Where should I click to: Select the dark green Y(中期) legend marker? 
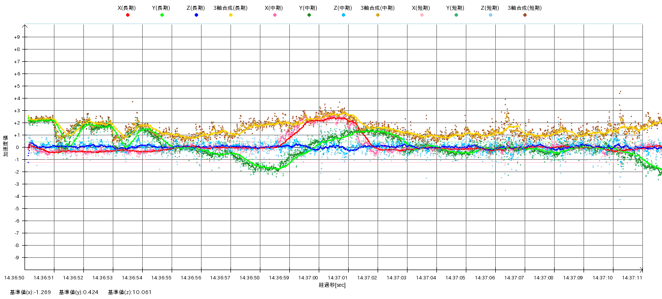309,15
